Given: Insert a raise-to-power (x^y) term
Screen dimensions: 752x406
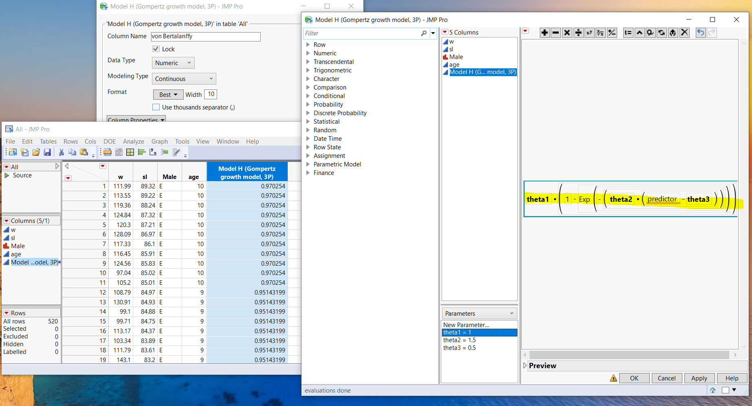Looking at the screenshot, I should (x=589, y=33).
